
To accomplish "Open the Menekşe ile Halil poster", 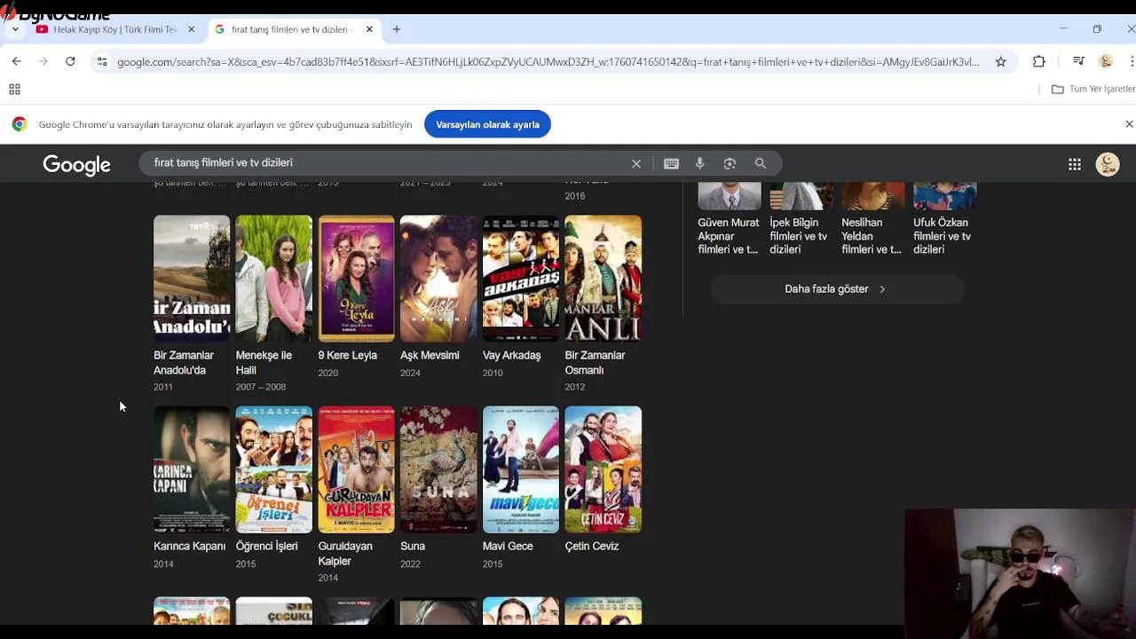I will [x=274, y=279].
